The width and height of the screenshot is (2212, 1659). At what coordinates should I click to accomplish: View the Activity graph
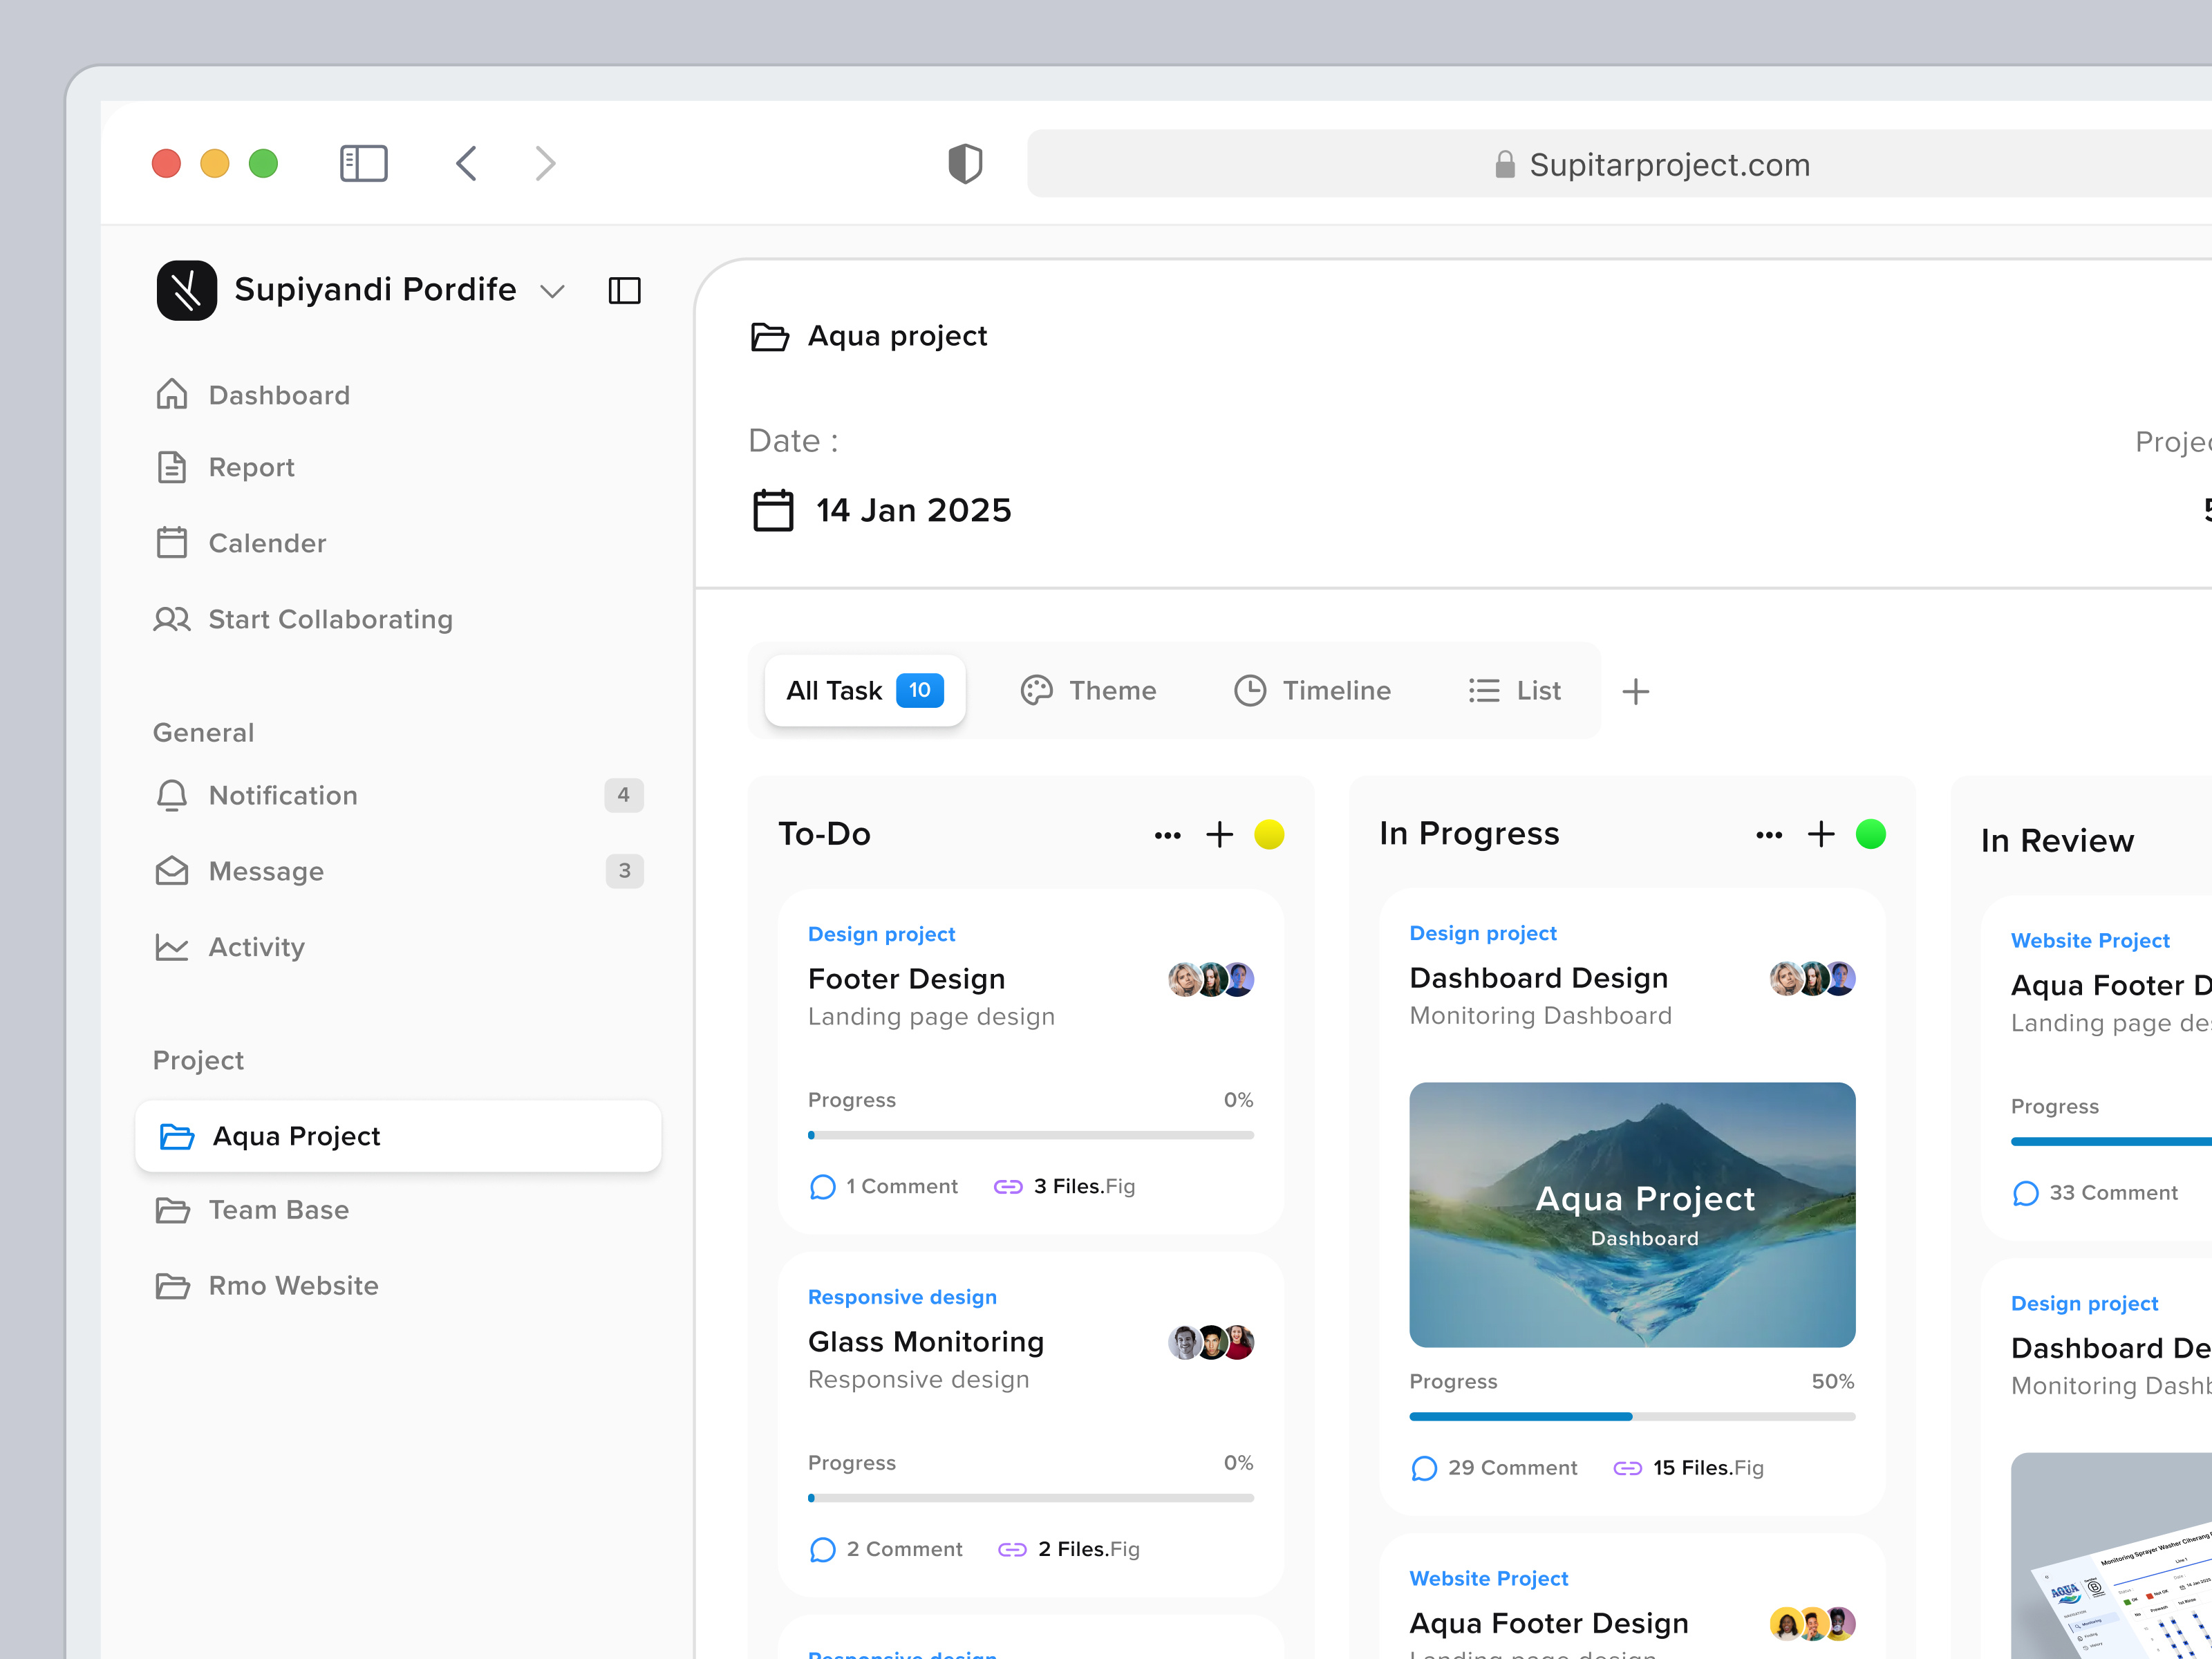point(256,947)
